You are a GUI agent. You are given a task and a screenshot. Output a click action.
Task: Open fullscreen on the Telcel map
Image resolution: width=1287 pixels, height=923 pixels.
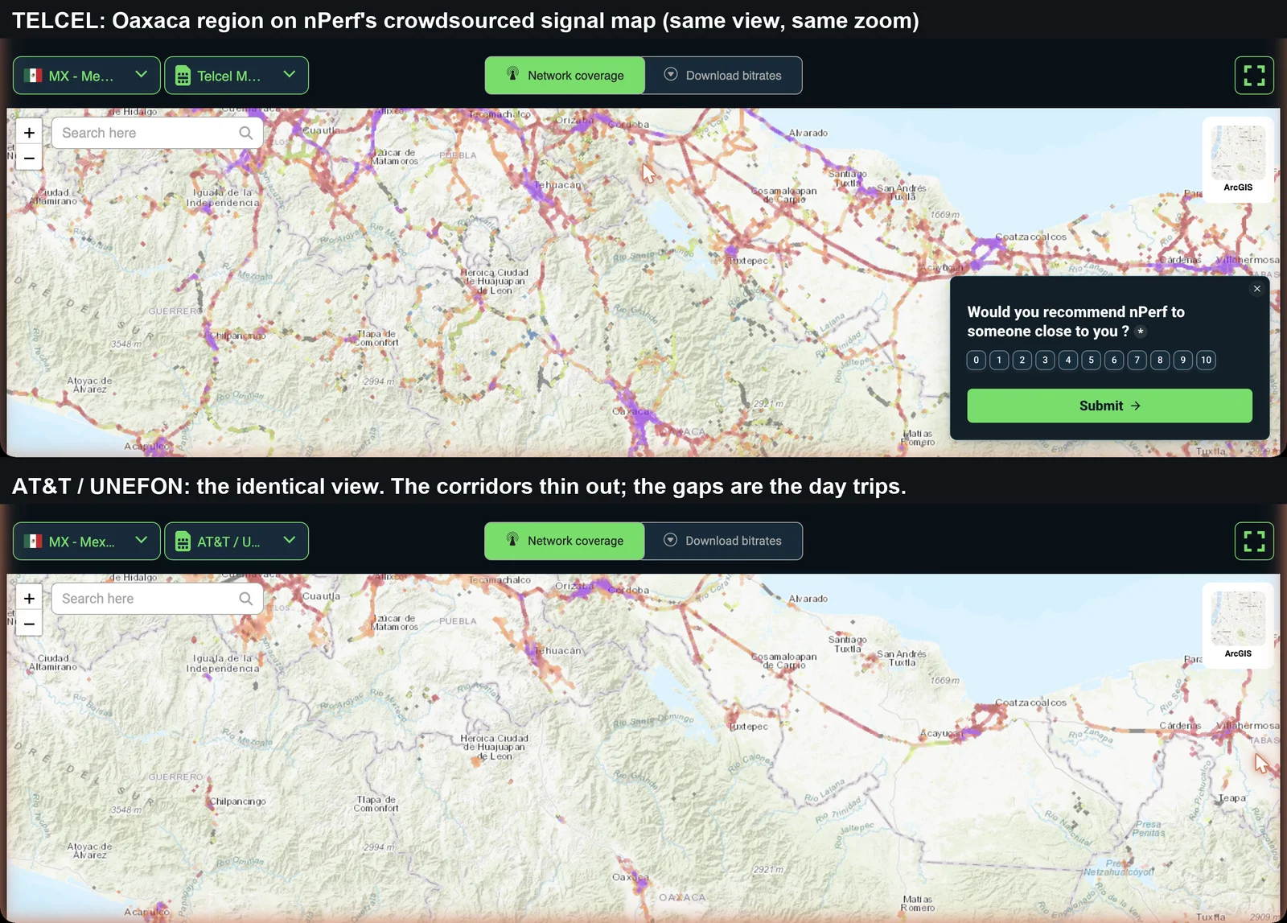pos(1254,76)
